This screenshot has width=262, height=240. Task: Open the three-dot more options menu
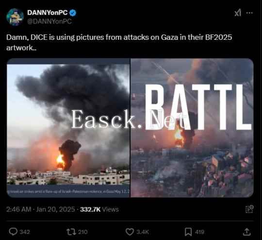250,13
